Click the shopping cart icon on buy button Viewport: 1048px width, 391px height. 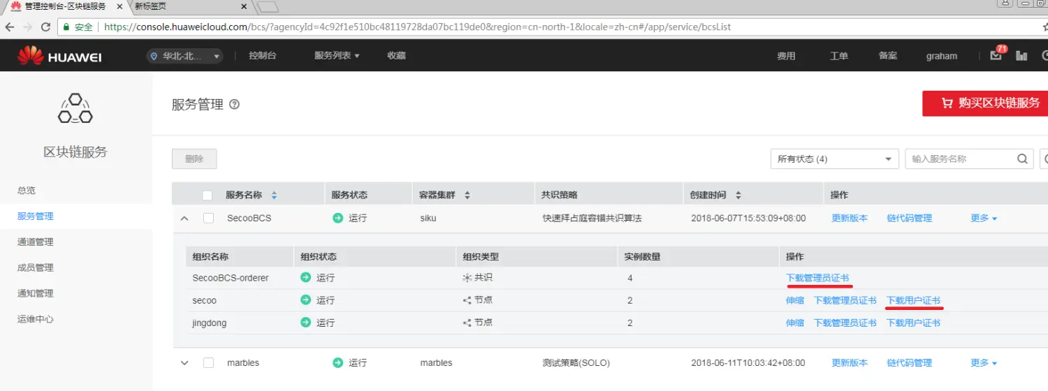pos(947,103)
